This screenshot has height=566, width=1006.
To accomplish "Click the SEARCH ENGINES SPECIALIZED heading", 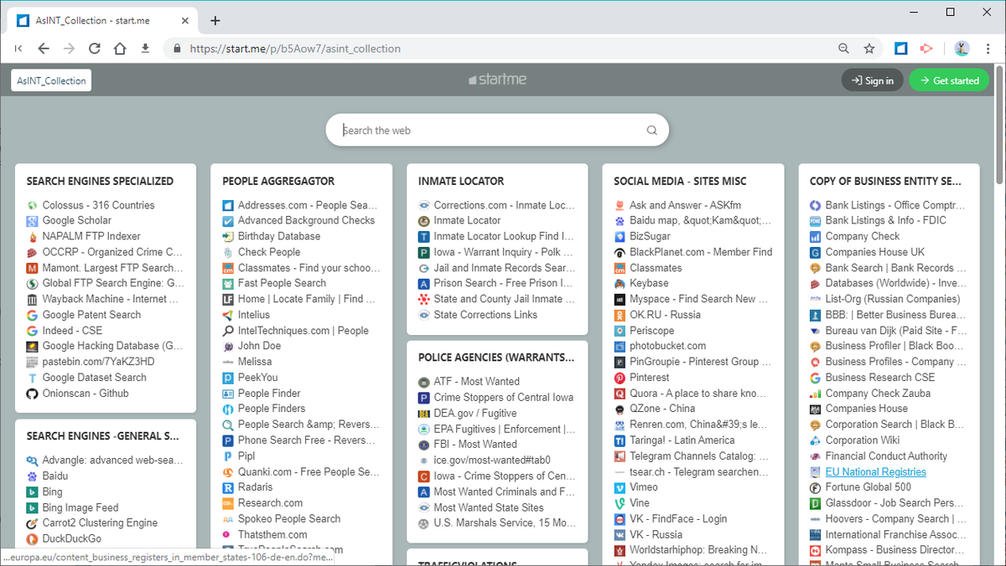I will click(100, 181).
